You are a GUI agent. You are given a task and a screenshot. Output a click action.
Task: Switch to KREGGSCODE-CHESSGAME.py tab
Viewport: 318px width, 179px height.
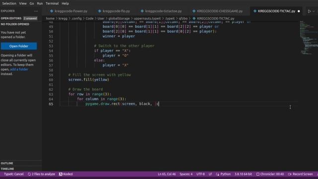tap(218, 11)
